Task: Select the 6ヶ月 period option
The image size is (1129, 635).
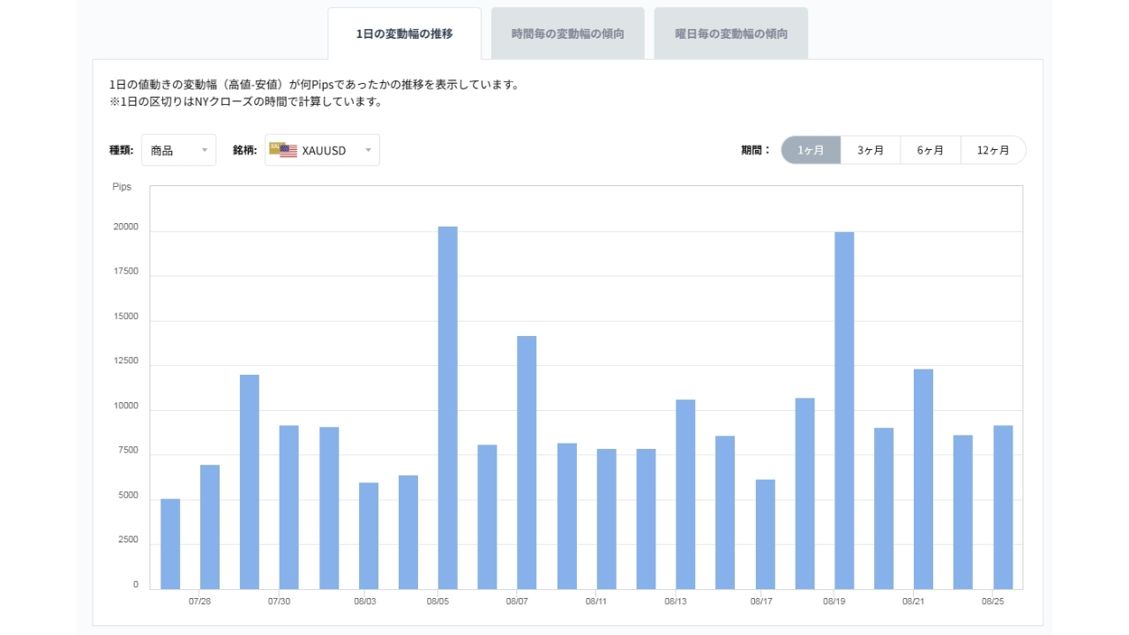Action: tap(931, 150)
